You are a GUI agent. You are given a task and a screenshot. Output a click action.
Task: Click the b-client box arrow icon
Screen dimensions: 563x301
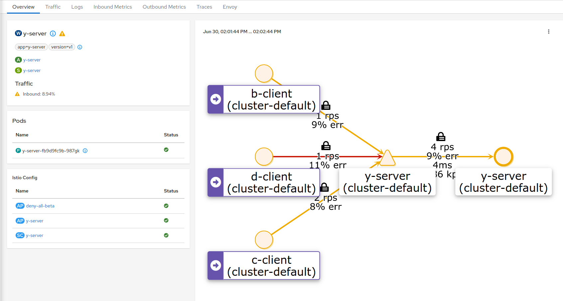click(x=216, y=99)
